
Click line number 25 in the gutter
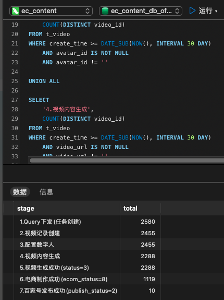pyautogui.click(x=15, y=81)
